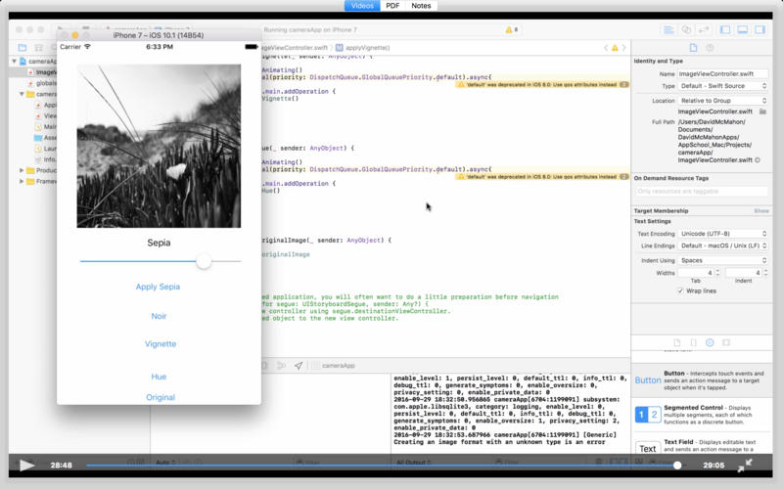The width and height of the screenshot is (783, 489).
Task: Show the Quick Help inspector
Action: click(710, 48)
